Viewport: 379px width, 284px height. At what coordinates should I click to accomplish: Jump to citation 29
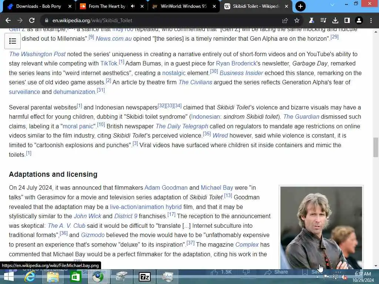coord(335,37)
